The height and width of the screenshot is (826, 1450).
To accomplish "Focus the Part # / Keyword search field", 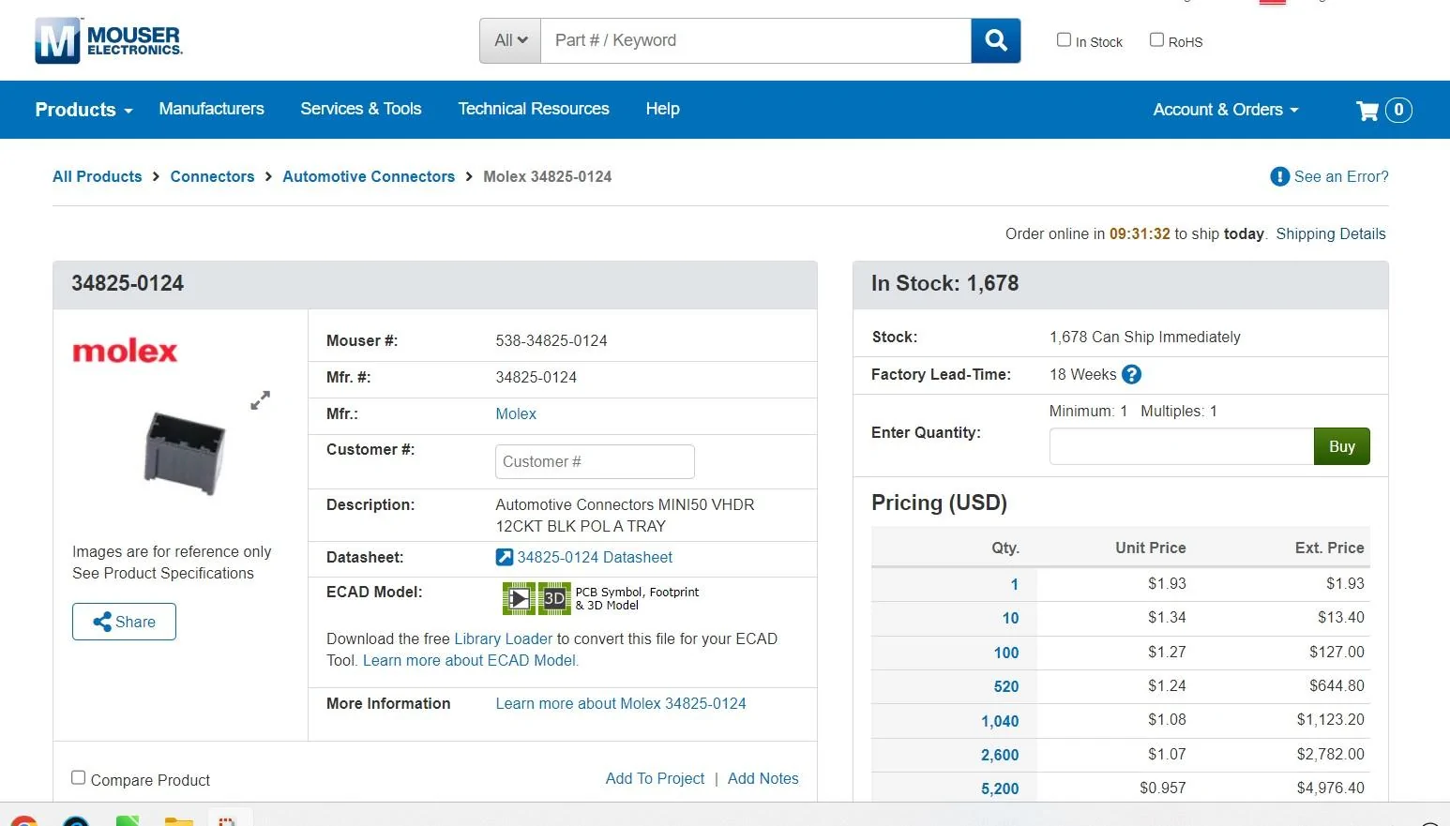I will pyautogui.click(x=756, y=40).
